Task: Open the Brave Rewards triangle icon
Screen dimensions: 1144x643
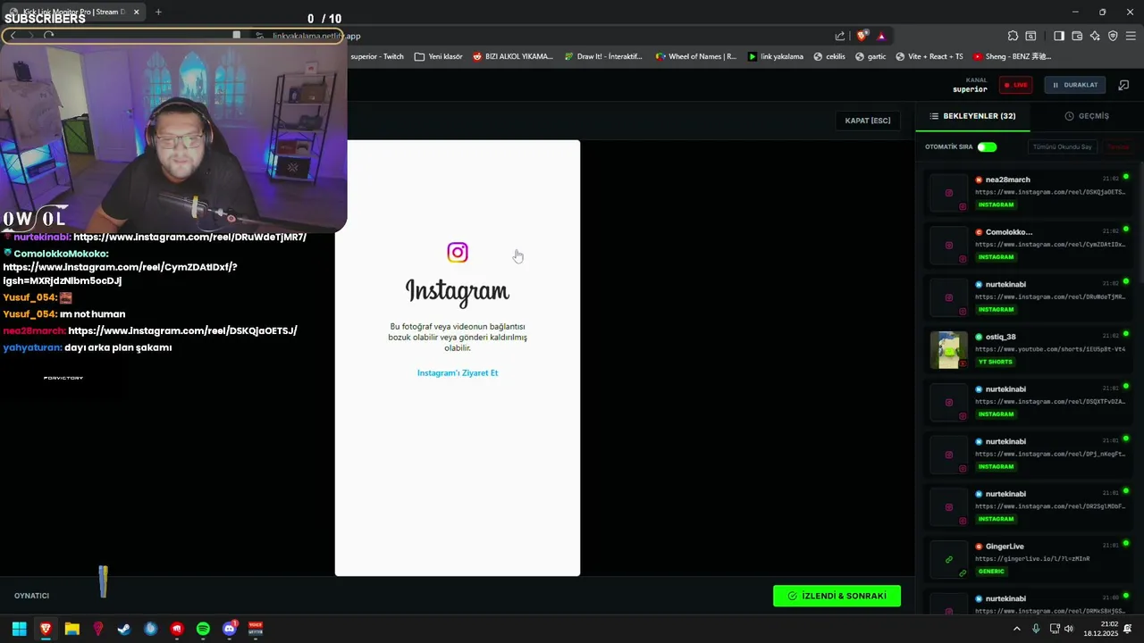Action: point(881,36)
